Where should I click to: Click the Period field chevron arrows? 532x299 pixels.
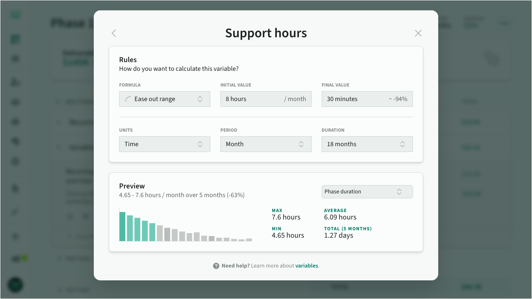(x=301, y=144)
